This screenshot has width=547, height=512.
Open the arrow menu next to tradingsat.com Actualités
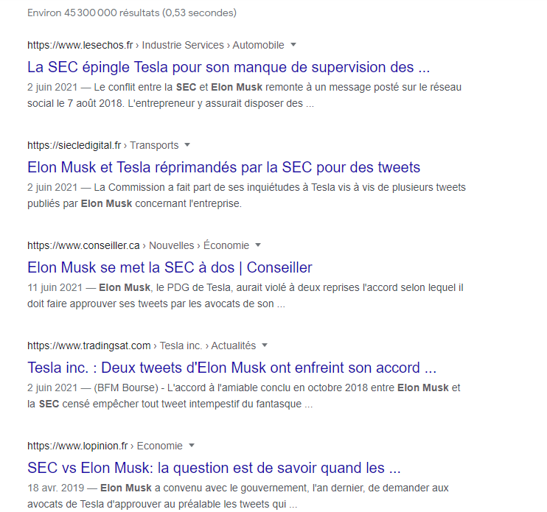click(265, 346)
